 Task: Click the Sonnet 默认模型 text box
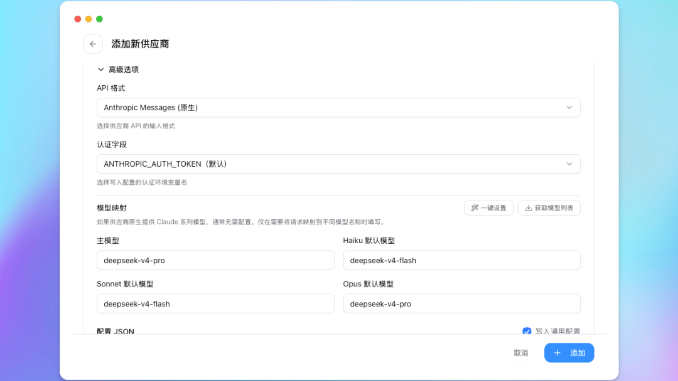click(215, 304)
